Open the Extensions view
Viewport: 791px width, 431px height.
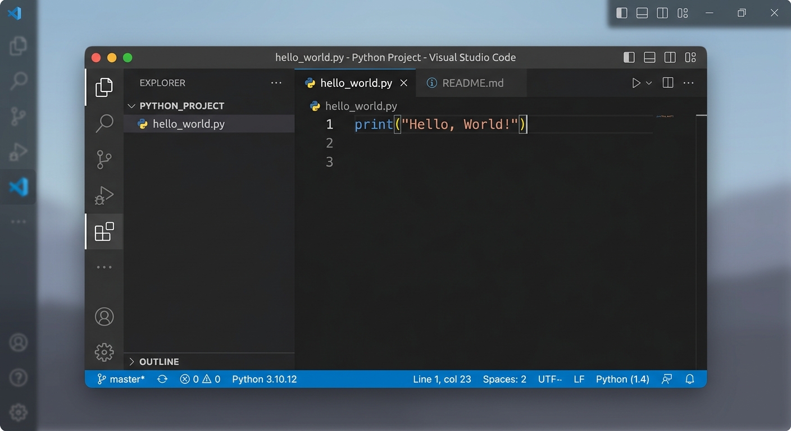(104, 231)
